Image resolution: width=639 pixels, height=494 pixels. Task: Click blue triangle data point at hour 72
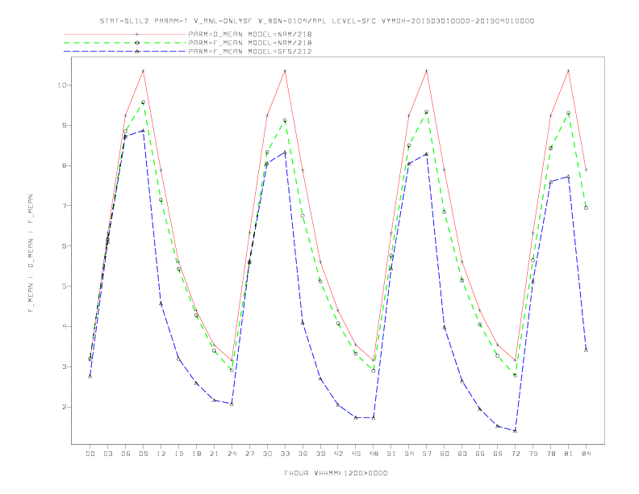click(515, 430)
